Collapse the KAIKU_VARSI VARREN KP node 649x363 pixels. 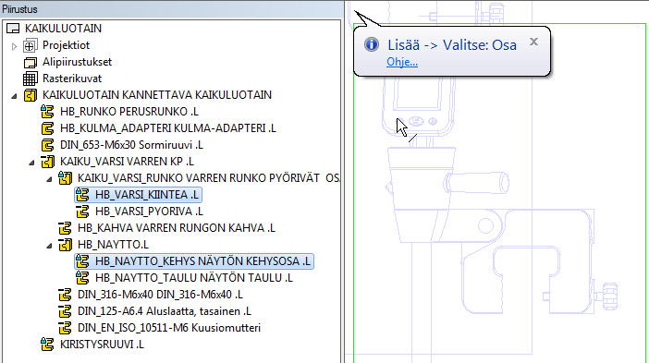(x=31, y=163)
